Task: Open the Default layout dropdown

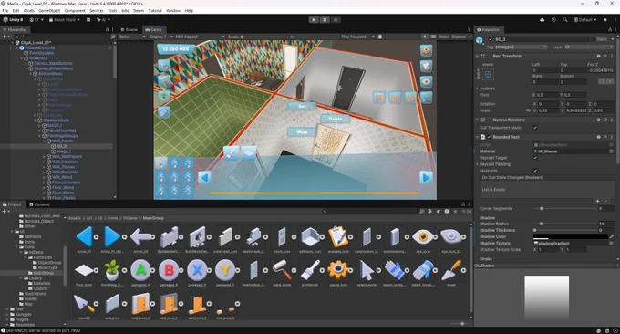Action: 584,20
